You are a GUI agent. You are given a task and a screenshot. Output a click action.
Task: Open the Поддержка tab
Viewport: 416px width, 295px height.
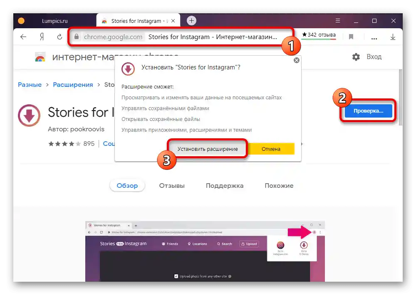(x=225, y=186)
